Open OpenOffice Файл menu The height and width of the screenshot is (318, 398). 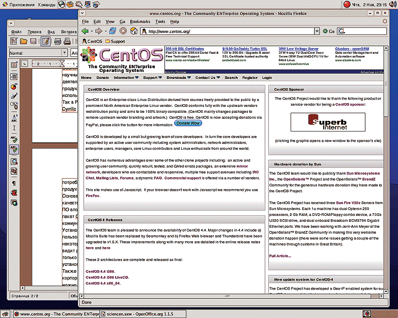(x=16, y=32)
